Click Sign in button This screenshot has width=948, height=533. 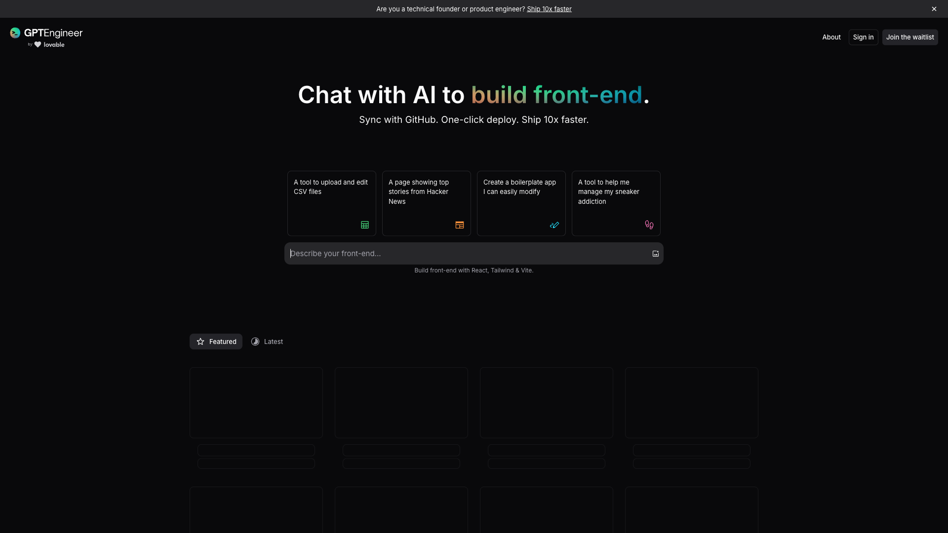point(864,37)
